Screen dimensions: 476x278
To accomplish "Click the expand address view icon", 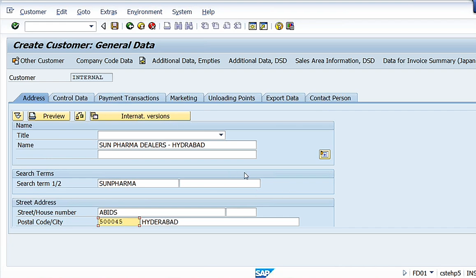I will 18,116.
